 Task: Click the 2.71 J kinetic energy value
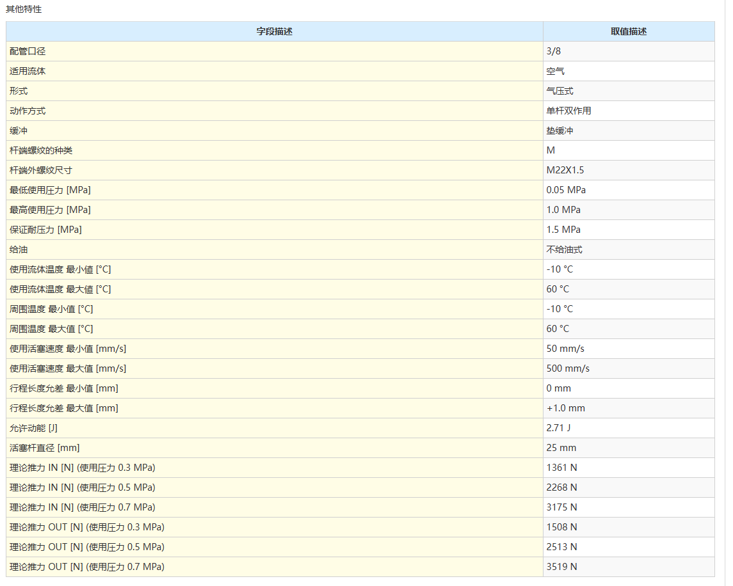point(558,428)
